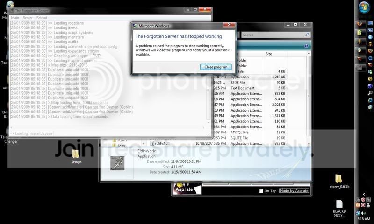Screen dimensions: 374x224
Task: Click the ElfinWorld application thumbnail
Action: 117,163
